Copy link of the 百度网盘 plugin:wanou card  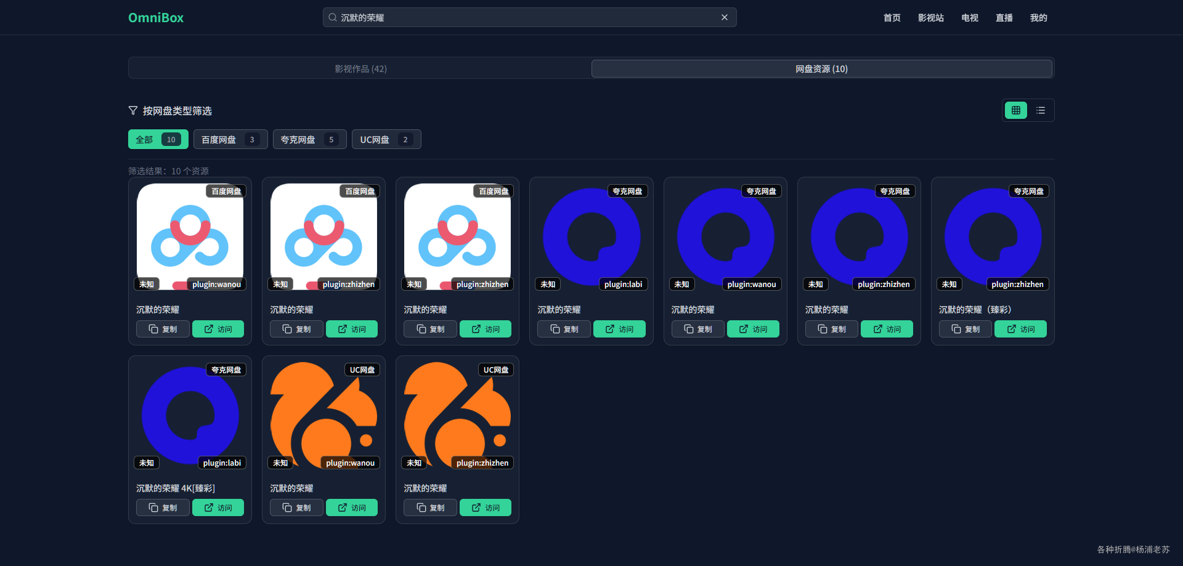tap(163, 329)
